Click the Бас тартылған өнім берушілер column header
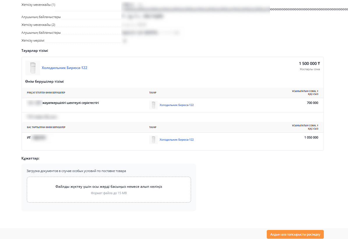Viewport: 348px width, 239px height. tap(46, 127)
